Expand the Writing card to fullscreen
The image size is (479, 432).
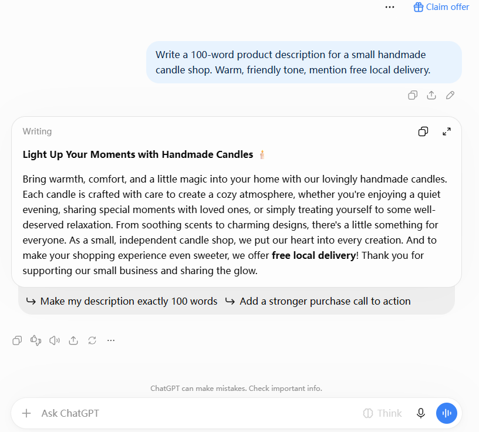[447, 131]
